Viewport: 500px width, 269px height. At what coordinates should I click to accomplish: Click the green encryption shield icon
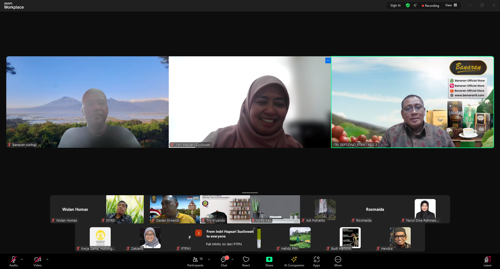[x=408, y=5]
